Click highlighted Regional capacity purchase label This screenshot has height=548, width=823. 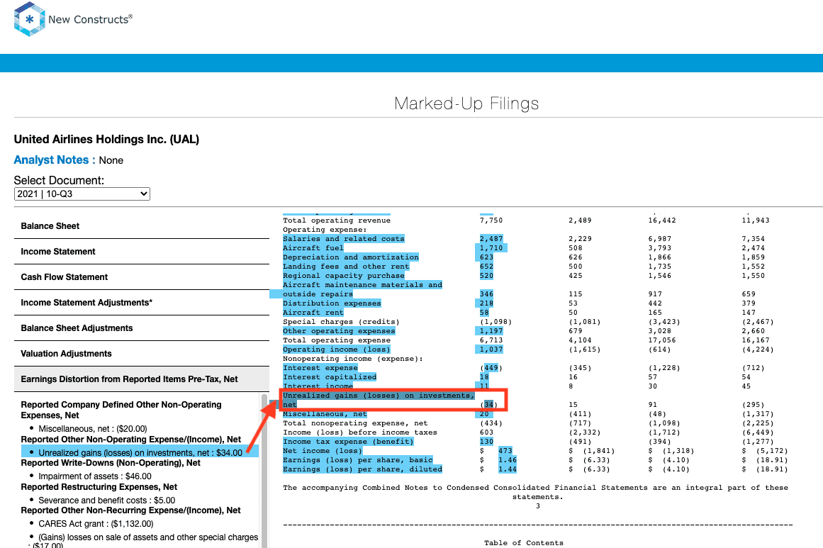pyautogui.click(x=344, y=276)
